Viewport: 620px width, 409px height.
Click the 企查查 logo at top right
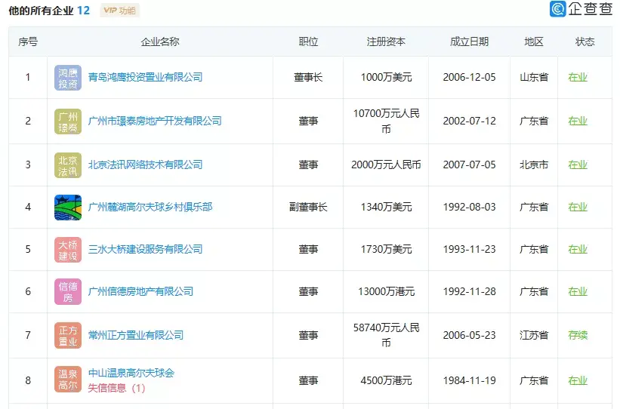coord(581,8)
